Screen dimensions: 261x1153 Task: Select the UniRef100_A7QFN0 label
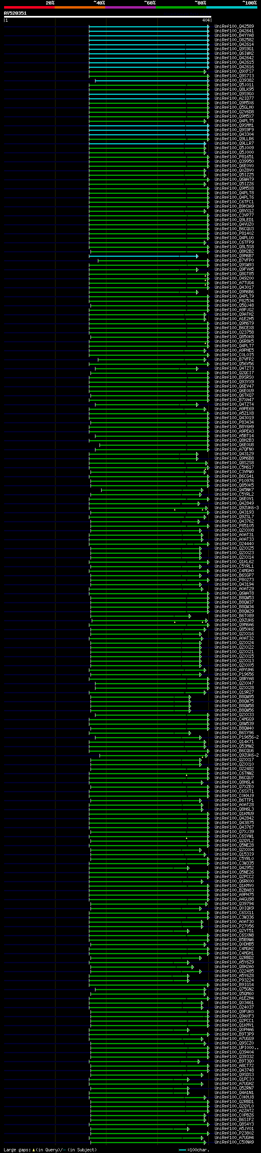pyautogui.click(x=234, y=450)
